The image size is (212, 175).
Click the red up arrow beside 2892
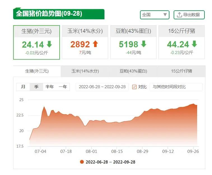95,44
